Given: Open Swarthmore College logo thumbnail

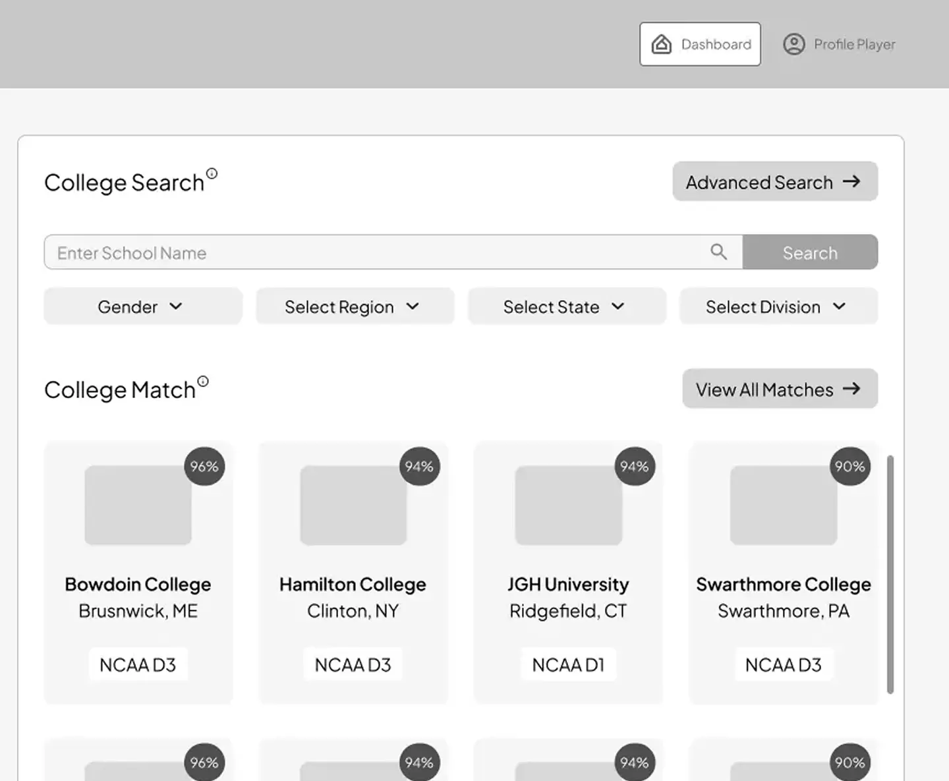Looking at the screenshot, I should click(x=784, y=506).
